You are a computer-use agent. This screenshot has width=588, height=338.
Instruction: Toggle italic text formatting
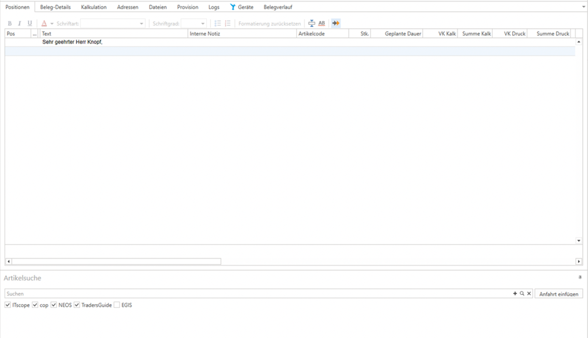pyautogui.click(x=20, y=23)
